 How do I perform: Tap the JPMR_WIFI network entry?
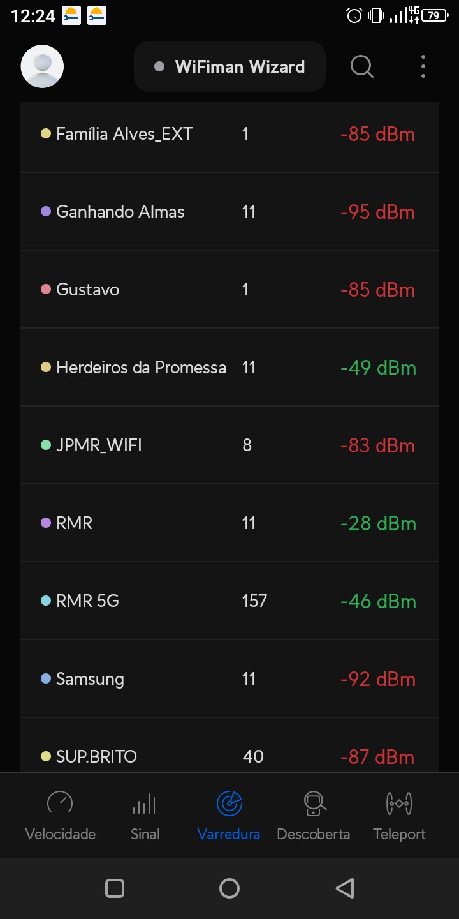(99, 445)
